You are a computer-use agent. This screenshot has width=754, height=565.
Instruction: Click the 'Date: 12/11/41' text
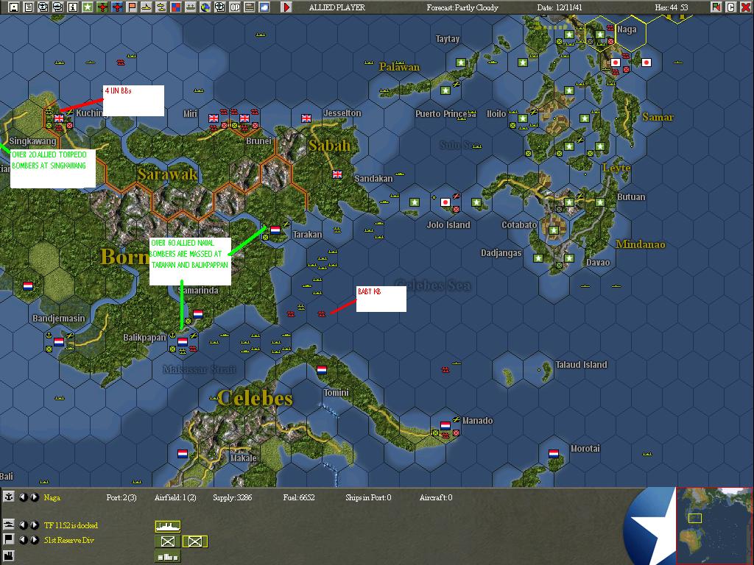pos(560,7)
